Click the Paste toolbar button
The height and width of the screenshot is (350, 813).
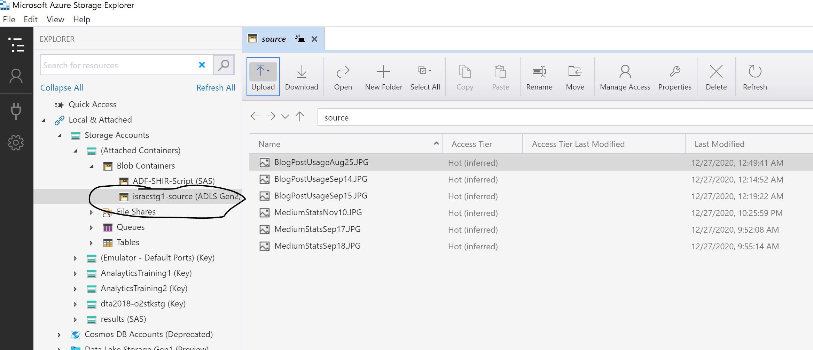pyautogui.click(x=500, y=77)
